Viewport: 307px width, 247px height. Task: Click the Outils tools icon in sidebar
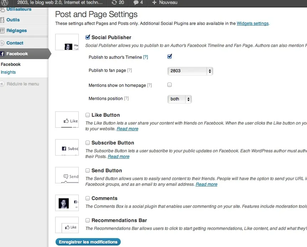click(2, 20)
